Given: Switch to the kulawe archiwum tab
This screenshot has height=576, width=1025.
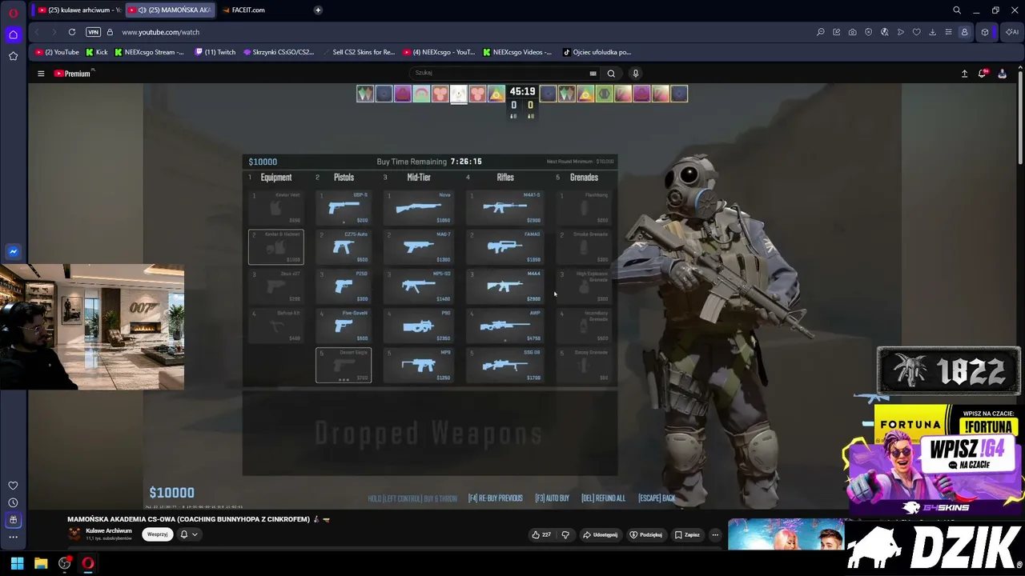Looking at the screenshot, I should (x=78, y=10).
